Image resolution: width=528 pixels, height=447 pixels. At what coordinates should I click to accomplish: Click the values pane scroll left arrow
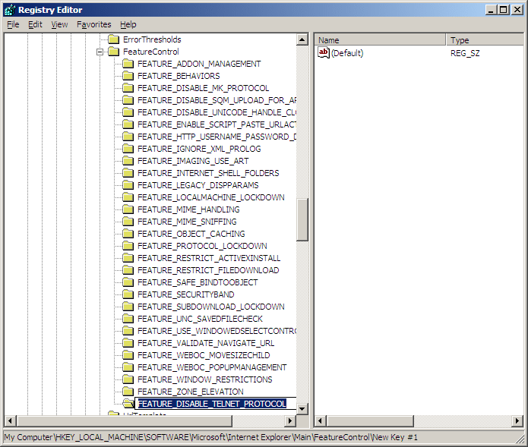pyautogui.click(x=321, y=420)
